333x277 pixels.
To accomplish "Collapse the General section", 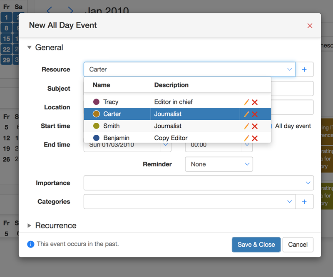I will [30, 47].
